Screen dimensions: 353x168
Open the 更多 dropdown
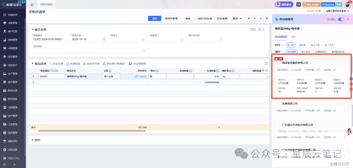click(238, 18)
